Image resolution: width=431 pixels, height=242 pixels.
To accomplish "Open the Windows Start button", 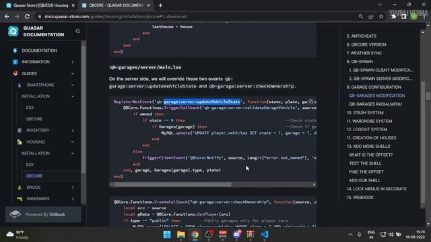I will (x=167, y=235).
